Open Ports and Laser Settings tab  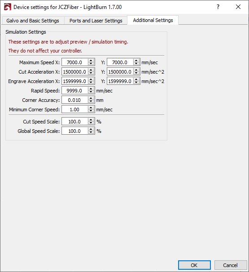[x=96, y=21]
